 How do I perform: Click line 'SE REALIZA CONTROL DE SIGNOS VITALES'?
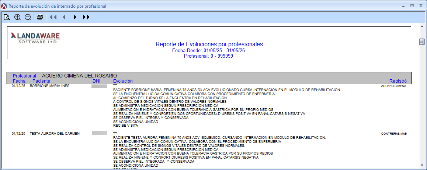click(179, 145)
